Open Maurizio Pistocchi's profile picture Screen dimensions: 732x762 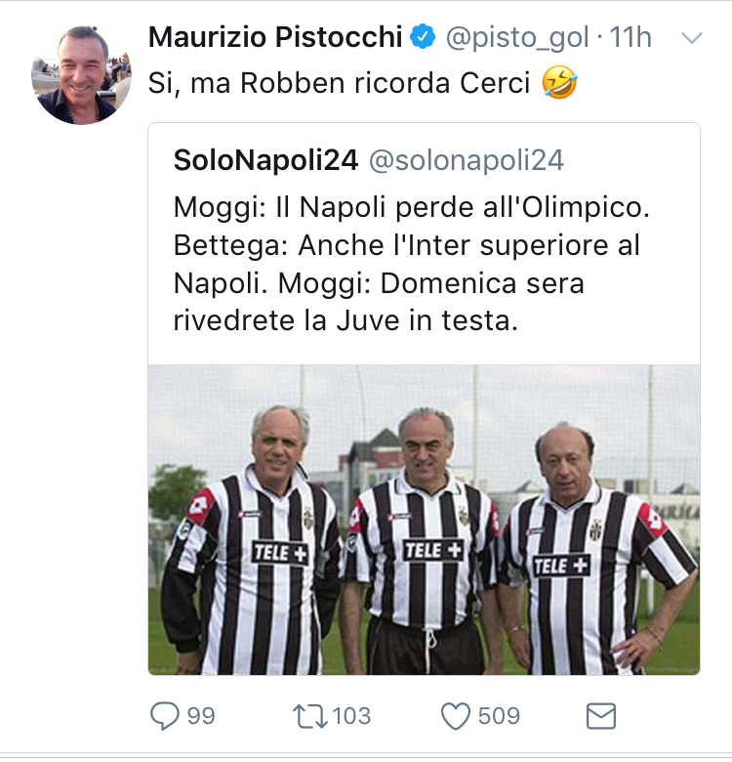(81, 75)
